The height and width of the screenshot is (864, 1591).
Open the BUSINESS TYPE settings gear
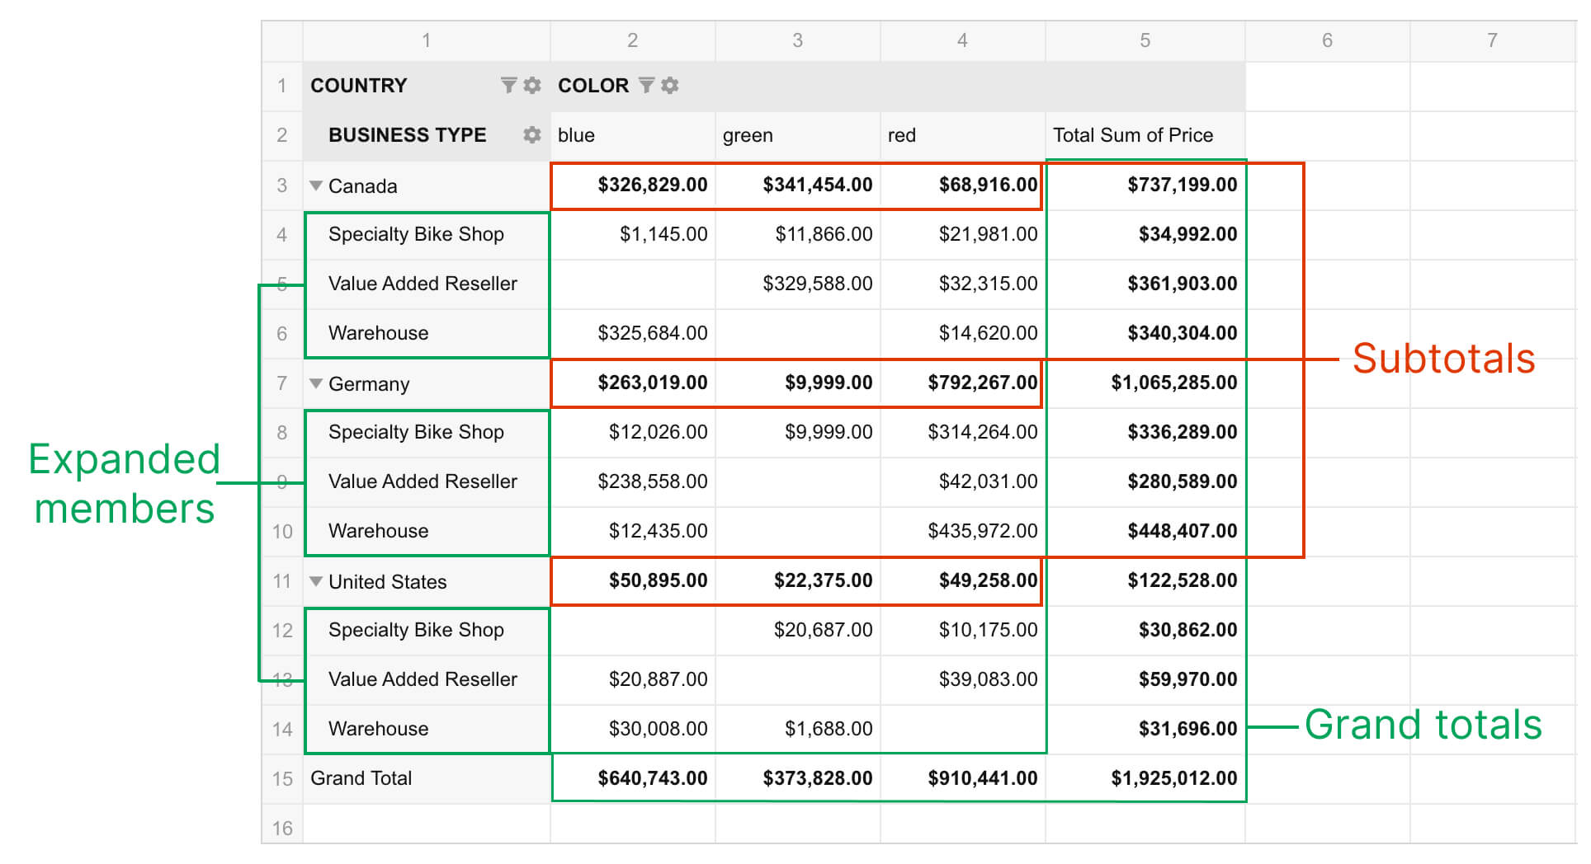click(x=532, y=134)
